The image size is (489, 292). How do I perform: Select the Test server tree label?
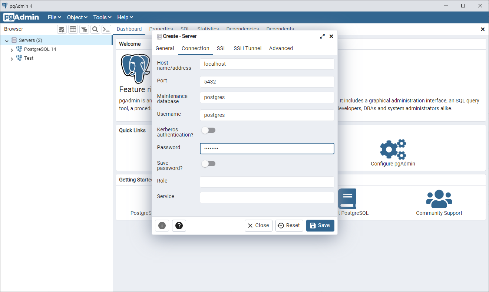29,58
